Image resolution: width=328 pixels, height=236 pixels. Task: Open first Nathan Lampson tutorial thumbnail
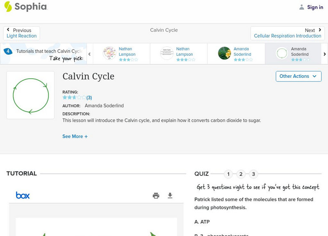[x=109, y=53]
